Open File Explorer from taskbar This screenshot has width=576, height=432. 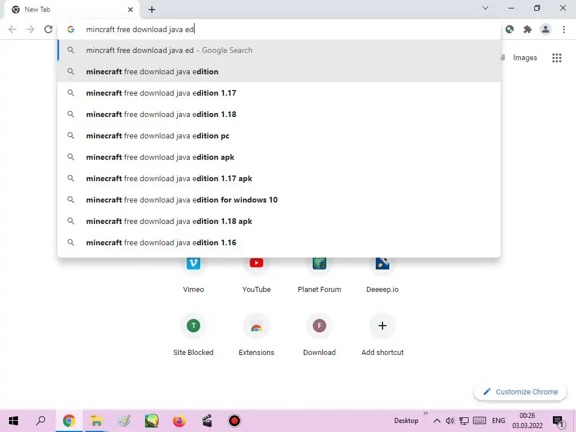click(x=96, y=421)
